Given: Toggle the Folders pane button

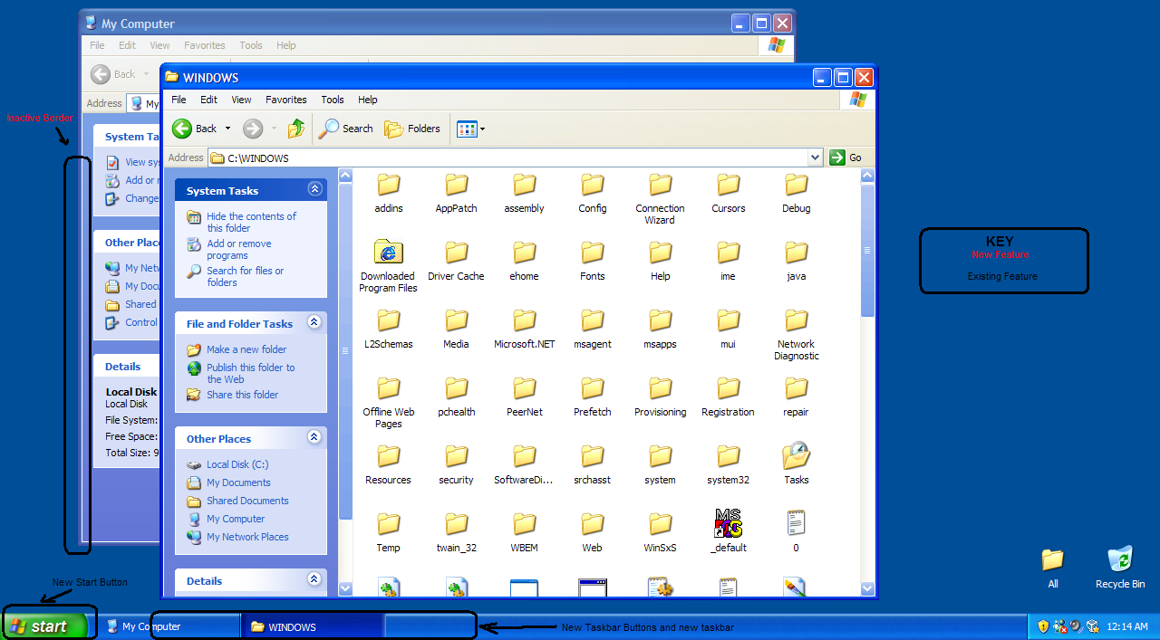Looking at the screenshot, I should [x=412, y=129].
